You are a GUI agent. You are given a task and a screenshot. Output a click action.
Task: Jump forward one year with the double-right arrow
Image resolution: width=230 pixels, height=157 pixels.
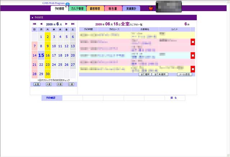(73, 24)
